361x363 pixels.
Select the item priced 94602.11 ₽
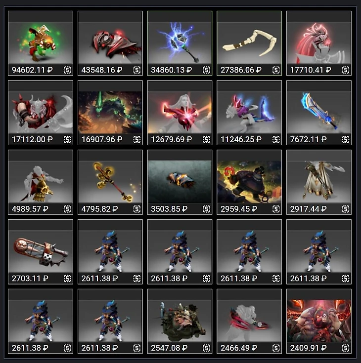coord(41,43)
